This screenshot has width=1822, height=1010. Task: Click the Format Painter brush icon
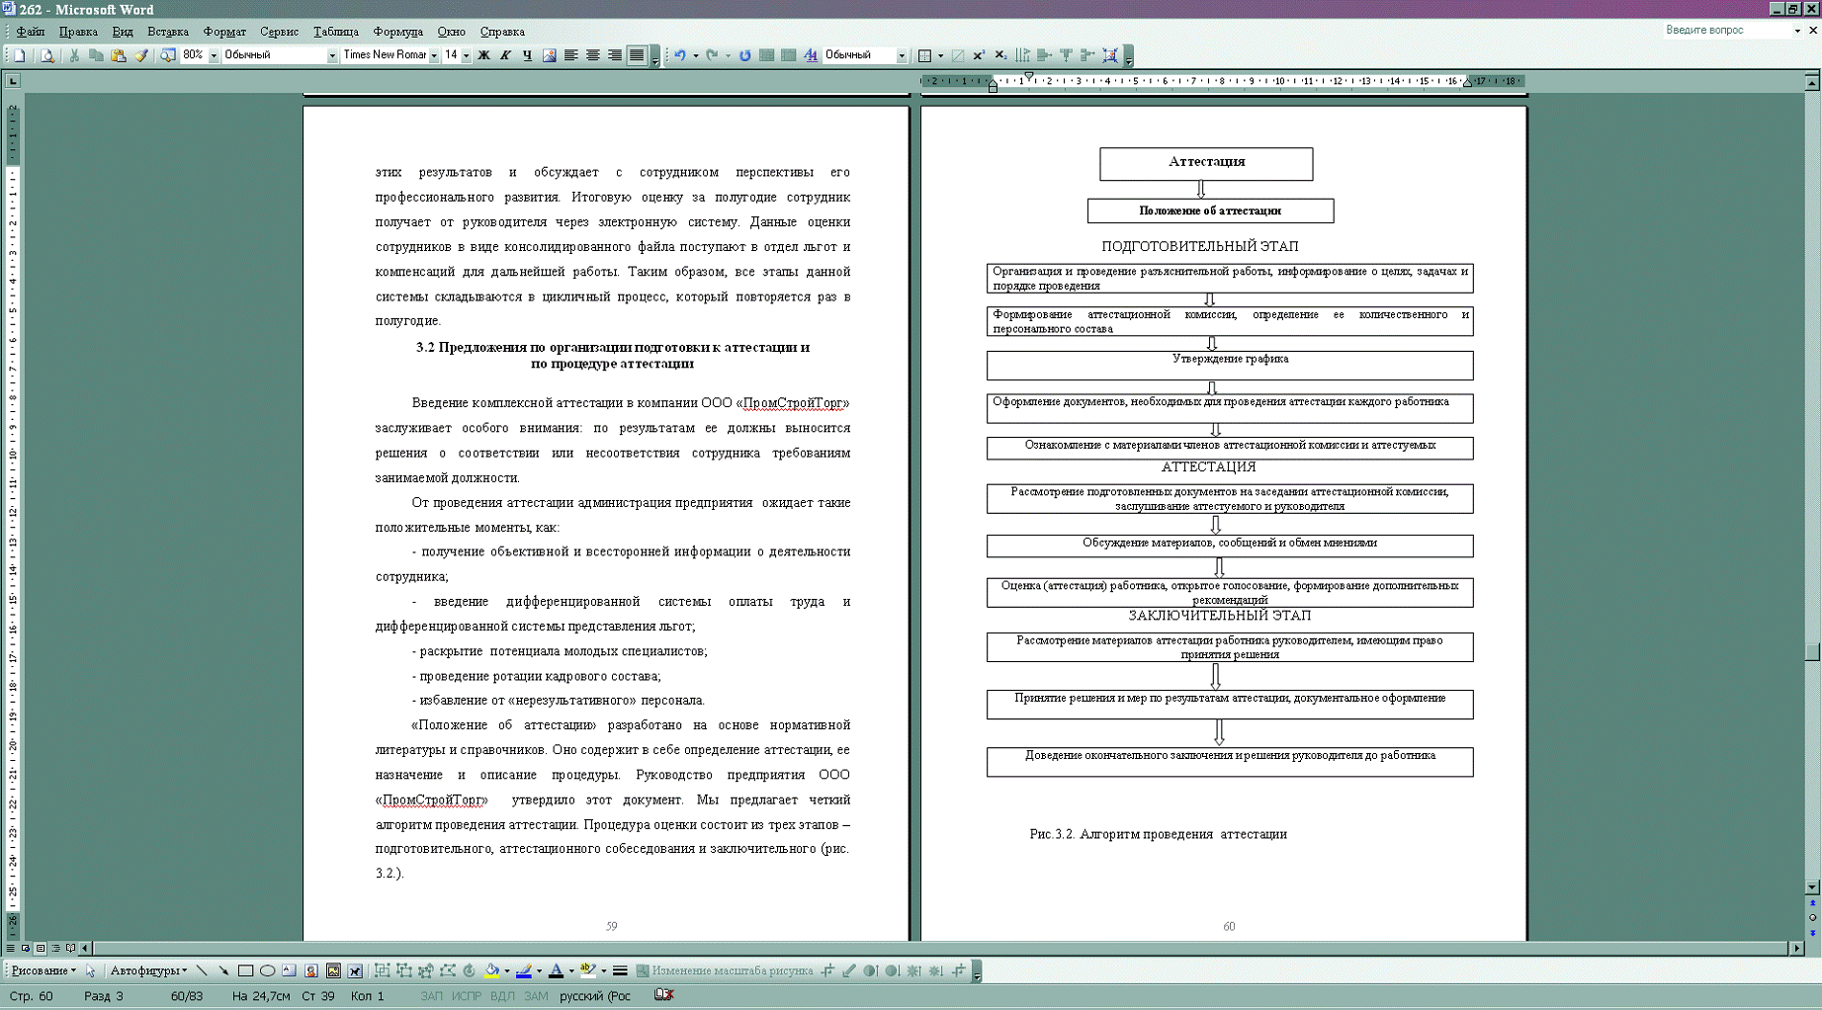(x=141, y=55)
